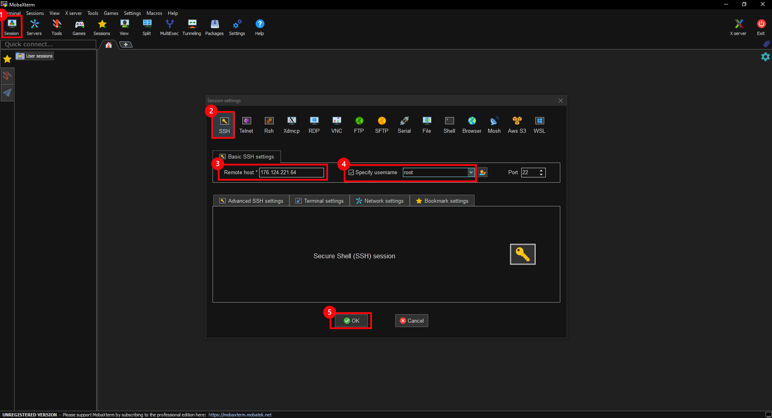
Task: Open the sidebar paper plane icon
Action: pyautogui.click(x=7, y=93)
